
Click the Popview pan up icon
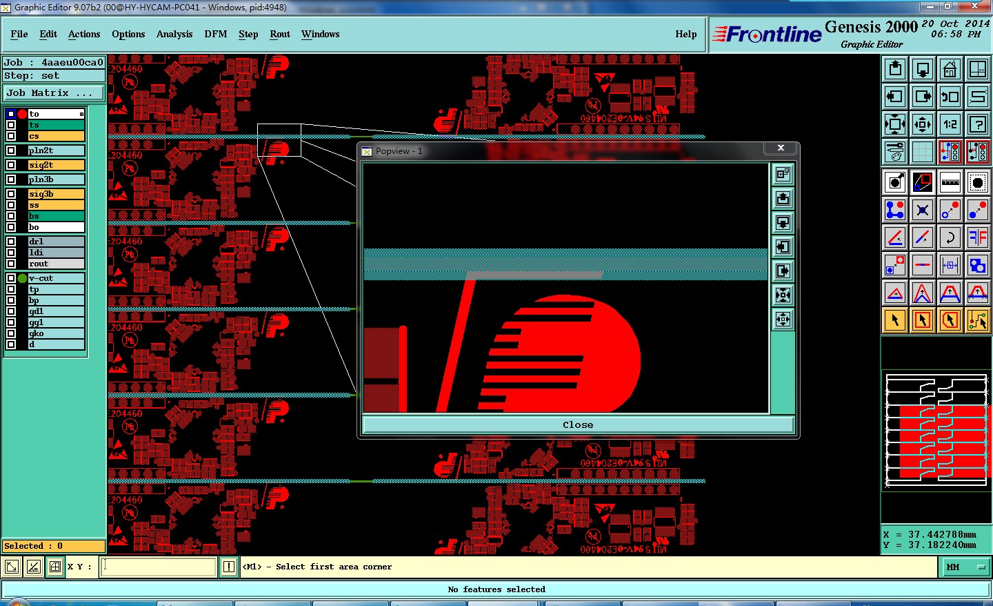[783, 199]
